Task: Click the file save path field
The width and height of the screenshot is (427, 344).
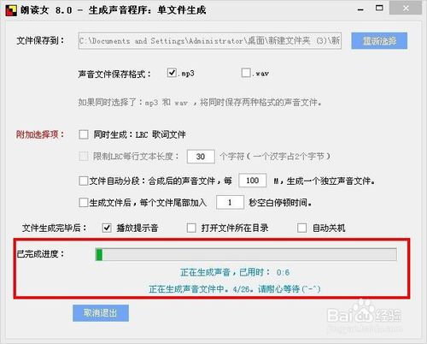Action: 210,41
